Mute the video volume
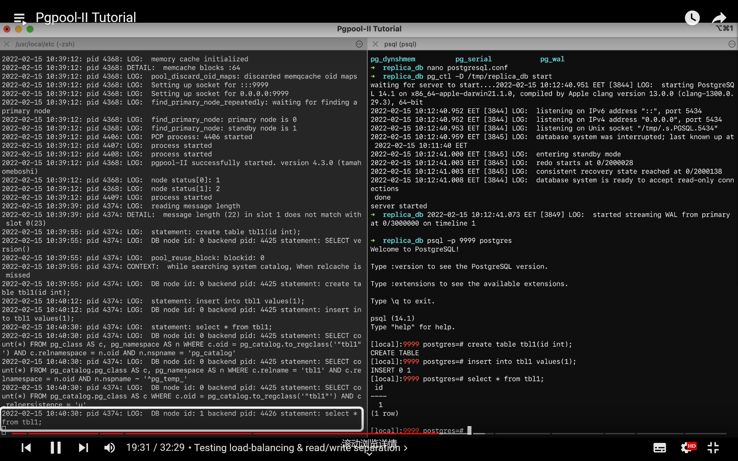 (x=109, y=447)
